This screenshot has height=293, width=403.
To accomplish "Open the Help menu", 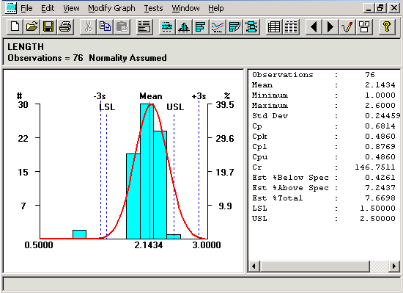I will (x=216, y=8).
